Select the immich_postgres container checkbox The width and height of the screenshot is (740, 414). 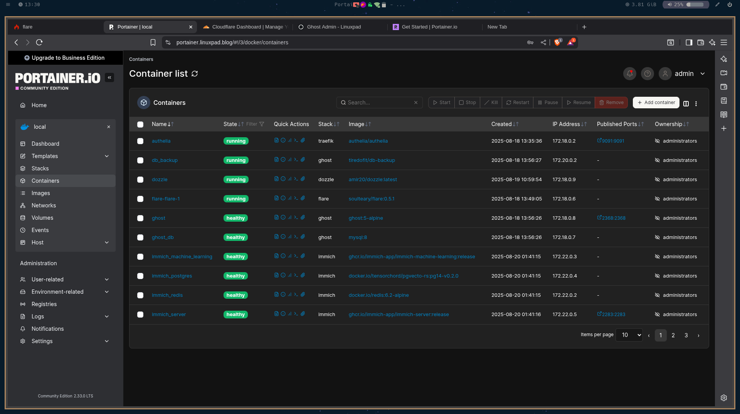click(140, 276)
